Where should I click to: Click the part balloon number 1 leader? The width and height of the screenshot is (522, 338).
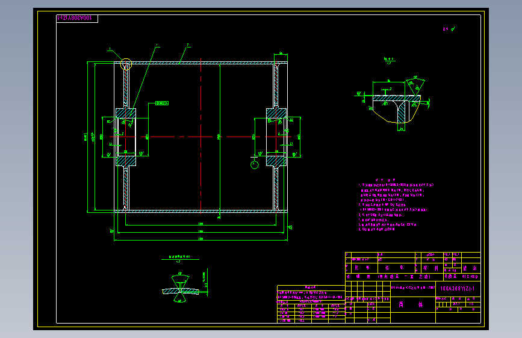[116, 55]
